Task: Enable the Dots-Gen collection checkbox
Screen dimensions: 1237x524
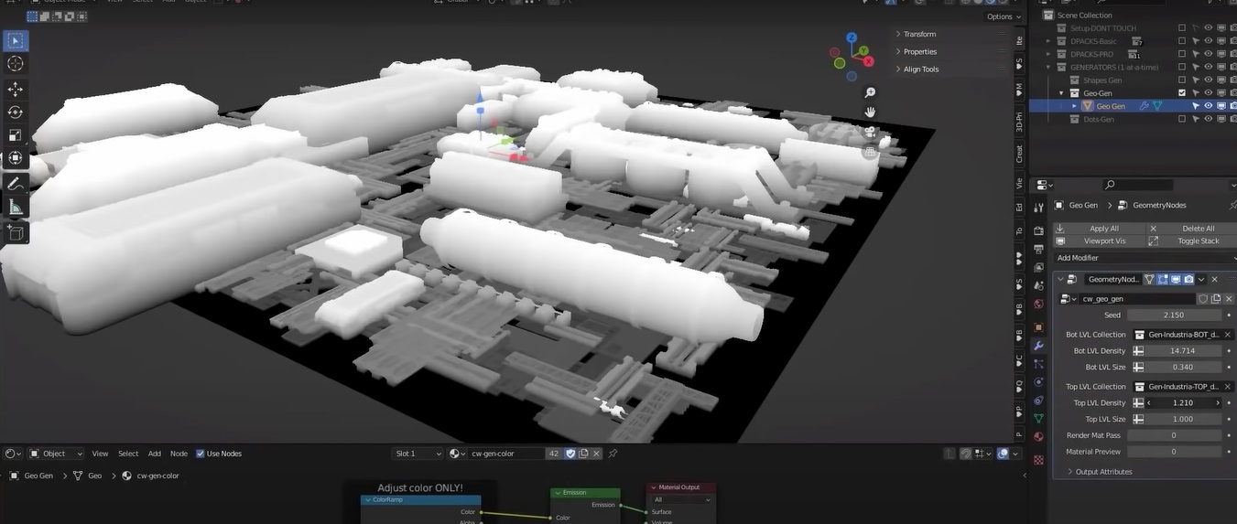Action: click(1182, 119)
